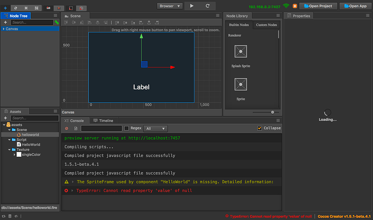373x220 pixels.
Task: Toggle global coordinate gizmo mode
Action: point(81,8)
